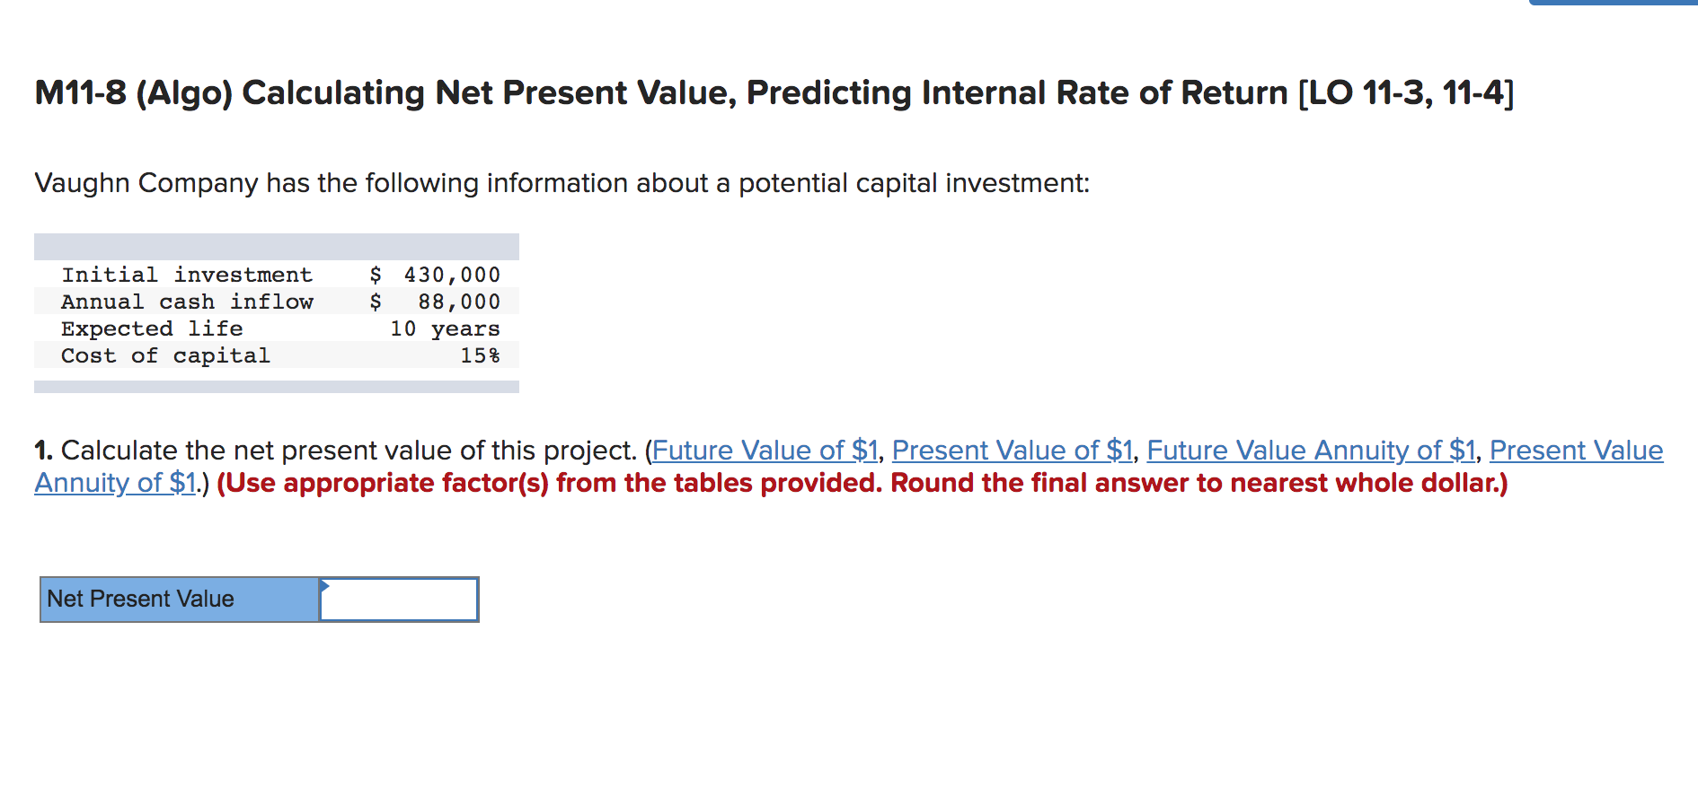Click the $88,000 annual cash inflow value

point(458,302)
